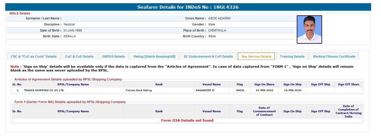
Task: Click the seafarer's profile photo
Action: pyautogui.click(x=309, y=30)
